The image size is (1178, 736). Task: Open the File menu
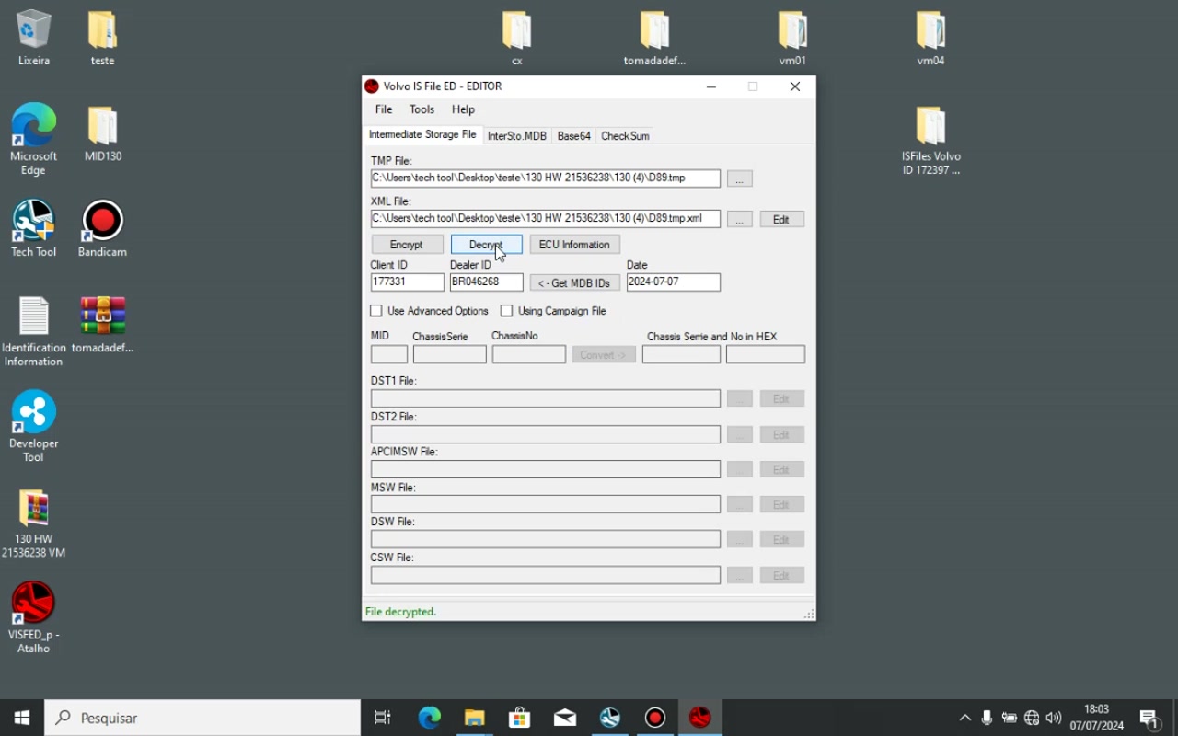pos(384,109)
